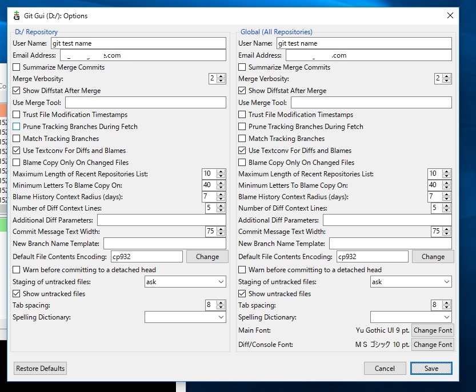
Task: Decrease Commit Message Text Width in Global
Action: pos(446,234)
